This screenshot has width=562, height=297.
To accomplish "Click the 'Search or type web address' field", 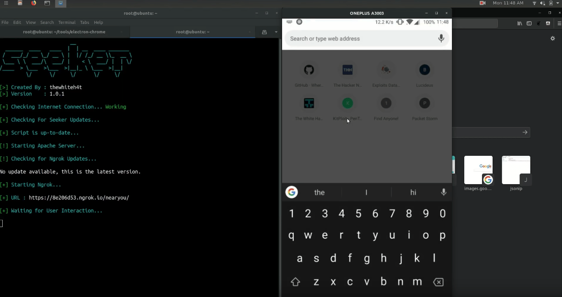I will coord(358,39).
